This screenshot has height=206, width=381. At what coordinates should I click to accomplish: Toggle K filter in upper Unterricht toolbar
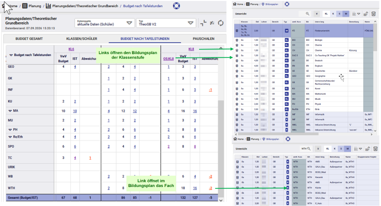pyautogui.click(x=333, y=14)
